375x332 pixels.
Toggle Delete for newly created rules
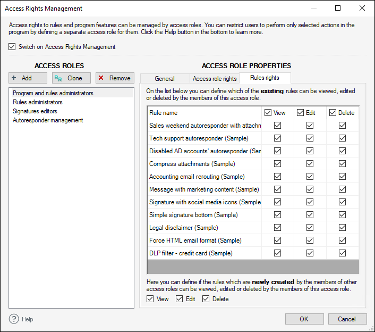pos(206,298)
